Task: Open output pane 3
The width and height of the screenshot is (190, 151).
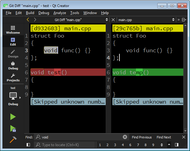Action: (115, 145)
